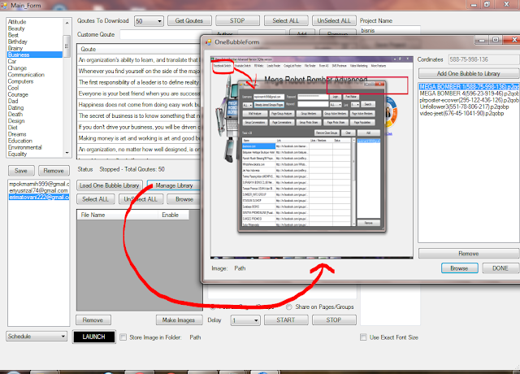Select Equality category
Image resolution: width=520 pixels, height=374 pixels.
(x=17, y=154)
